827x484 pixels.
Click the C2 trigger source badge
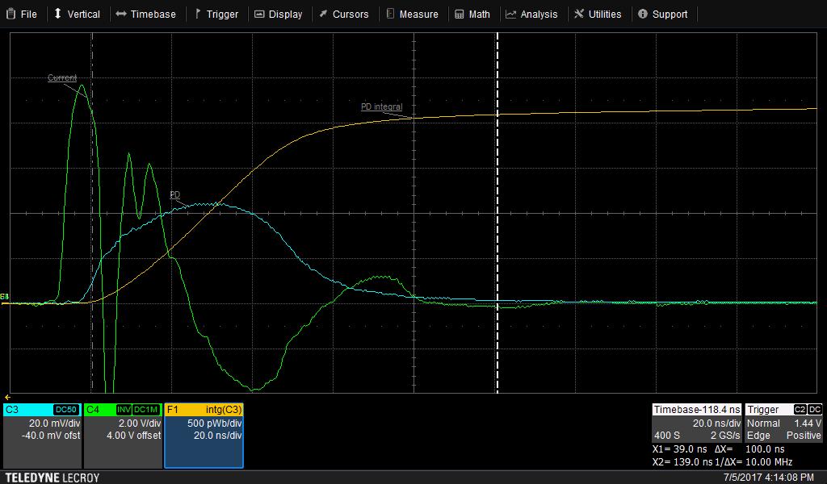point(800,410)
